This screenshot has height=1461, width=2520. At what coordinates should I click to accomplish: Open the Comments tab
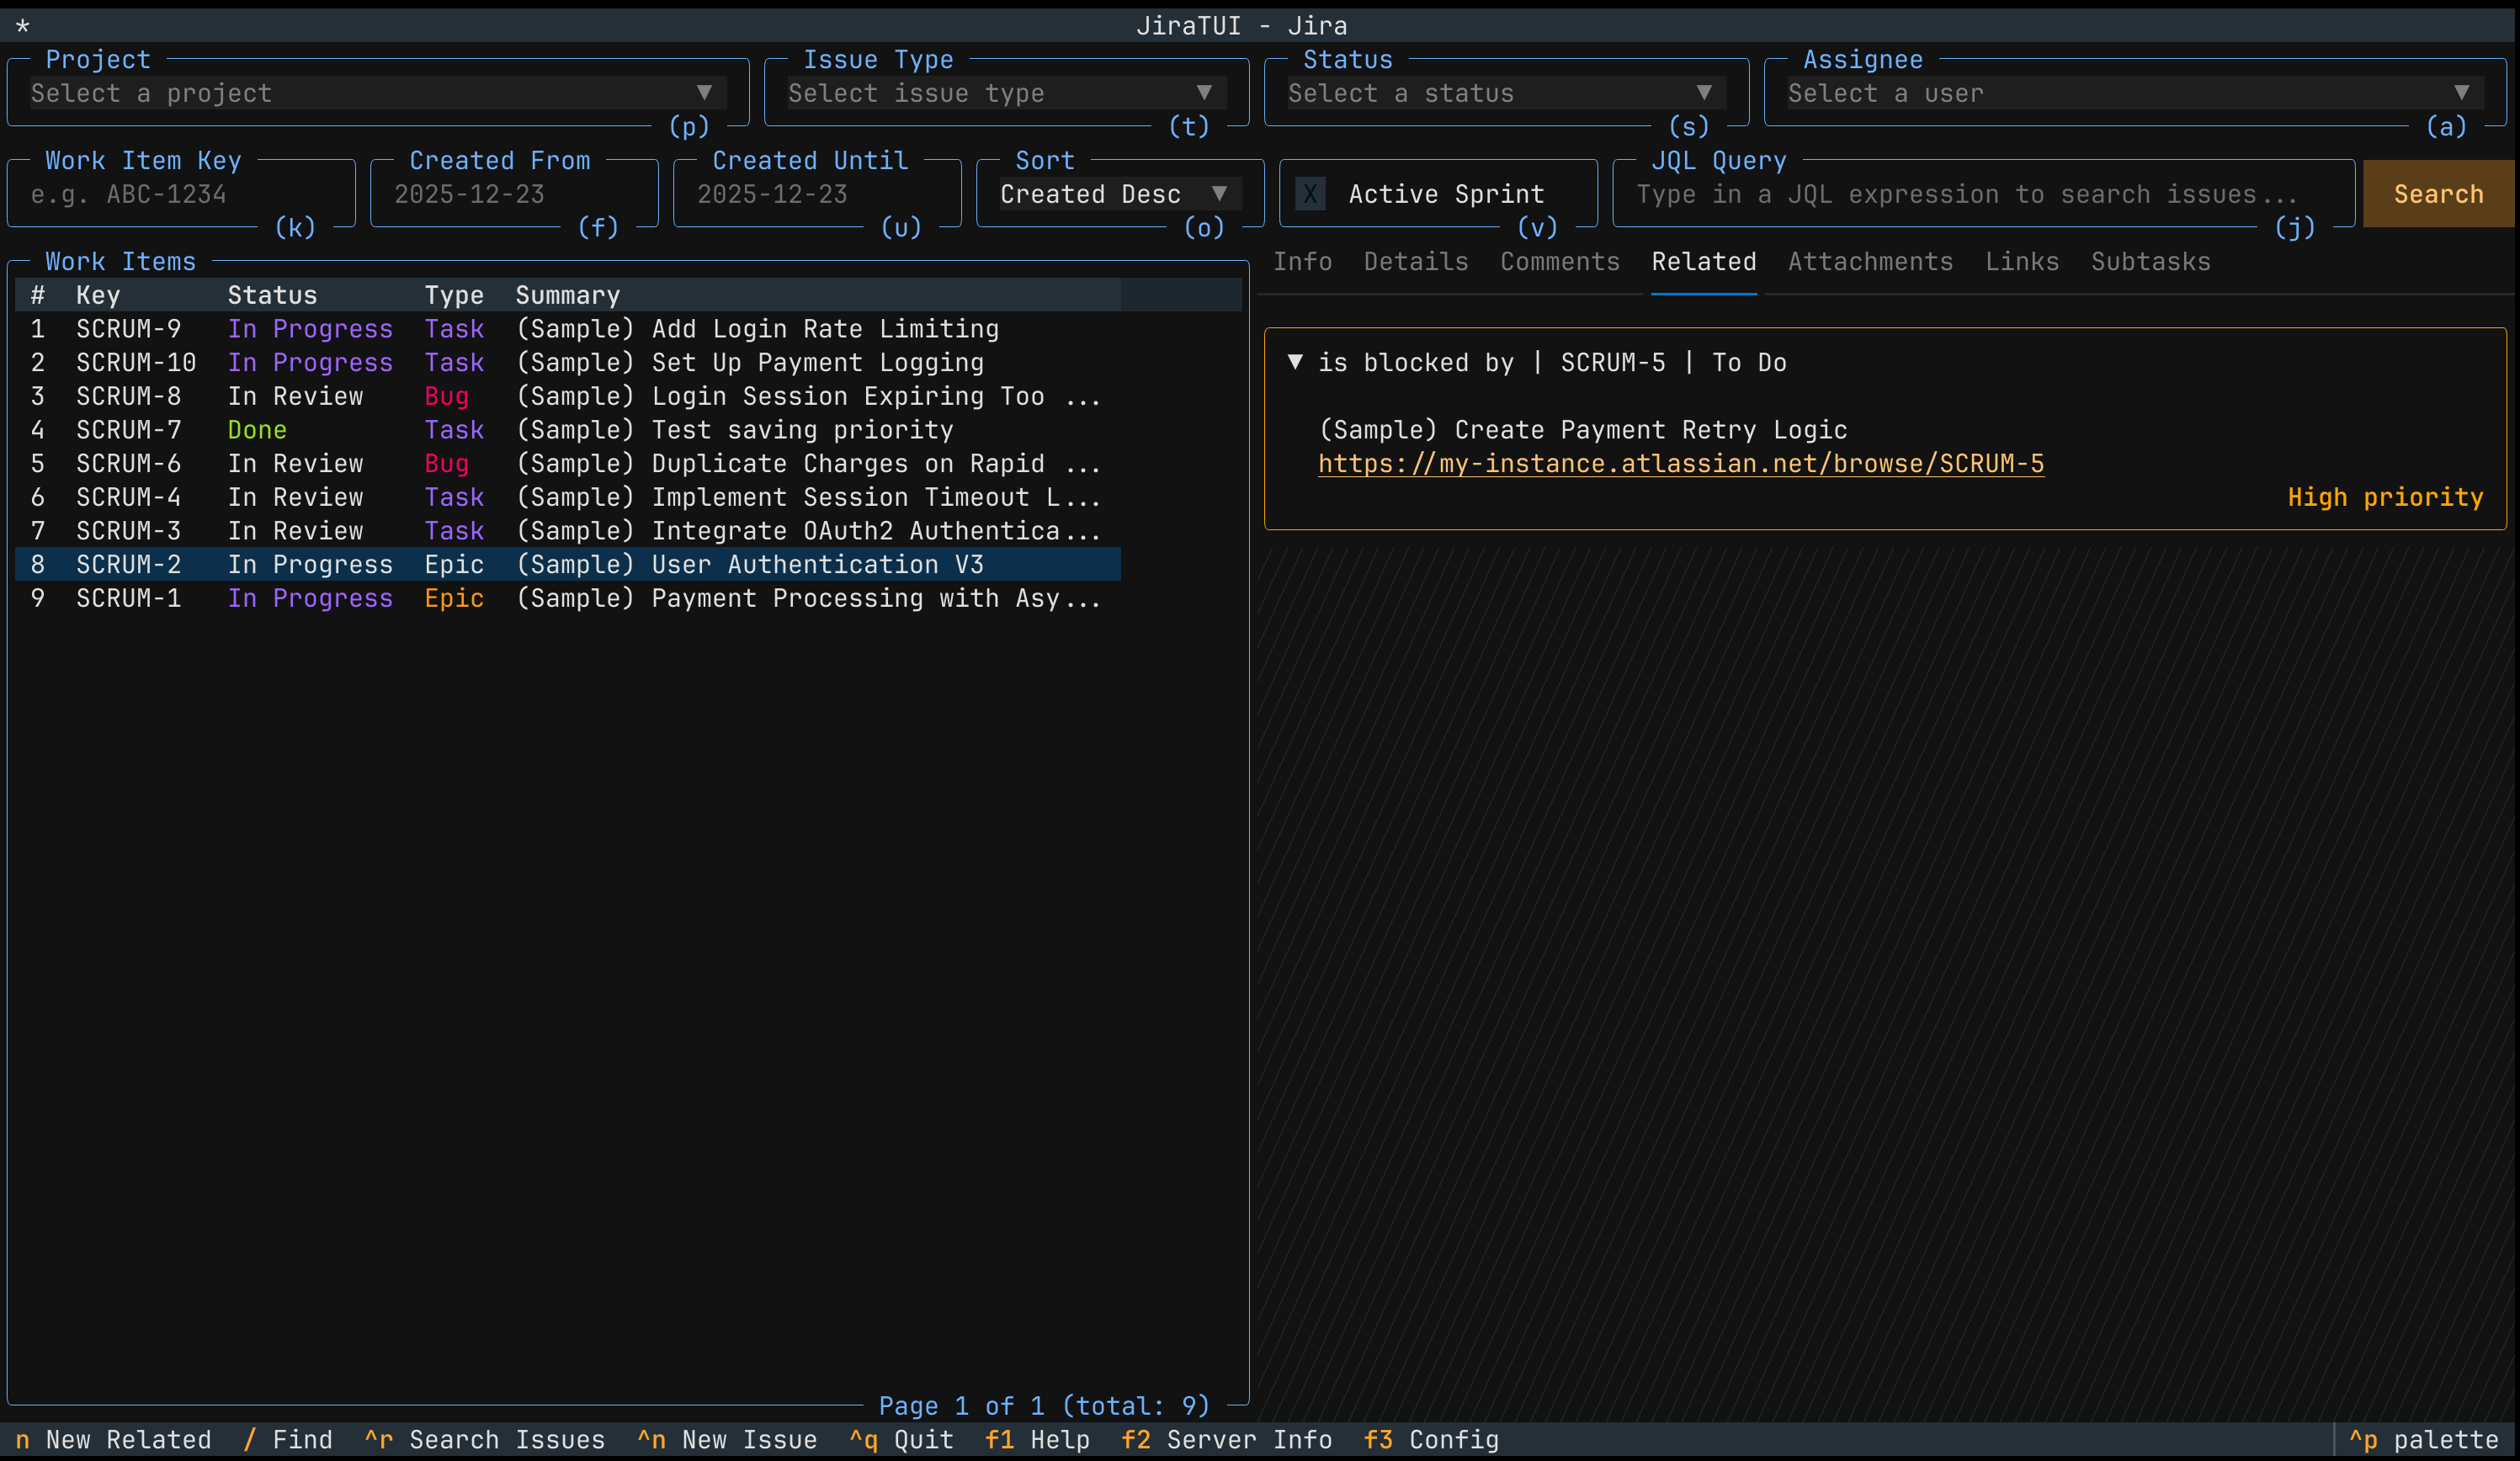coord(1560,262)
